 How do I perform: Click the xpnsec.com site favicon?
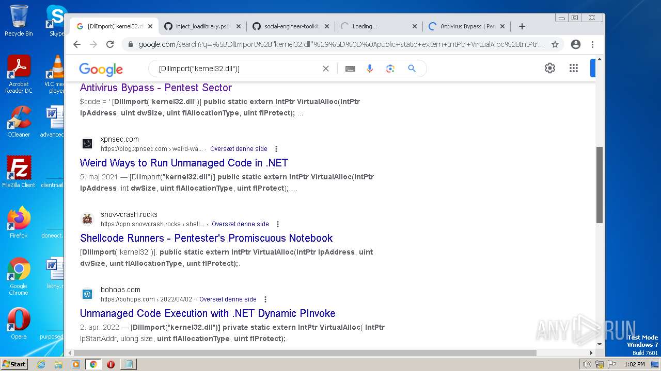[x=87, y=144]
